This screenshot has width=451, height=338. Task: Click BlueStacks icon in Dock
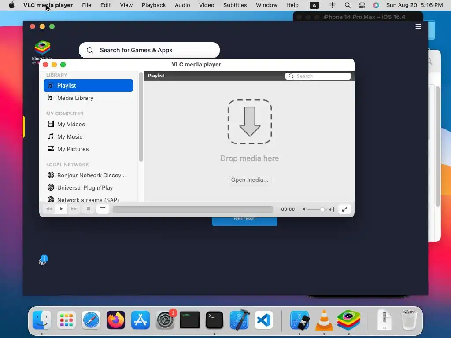(349, 320)
